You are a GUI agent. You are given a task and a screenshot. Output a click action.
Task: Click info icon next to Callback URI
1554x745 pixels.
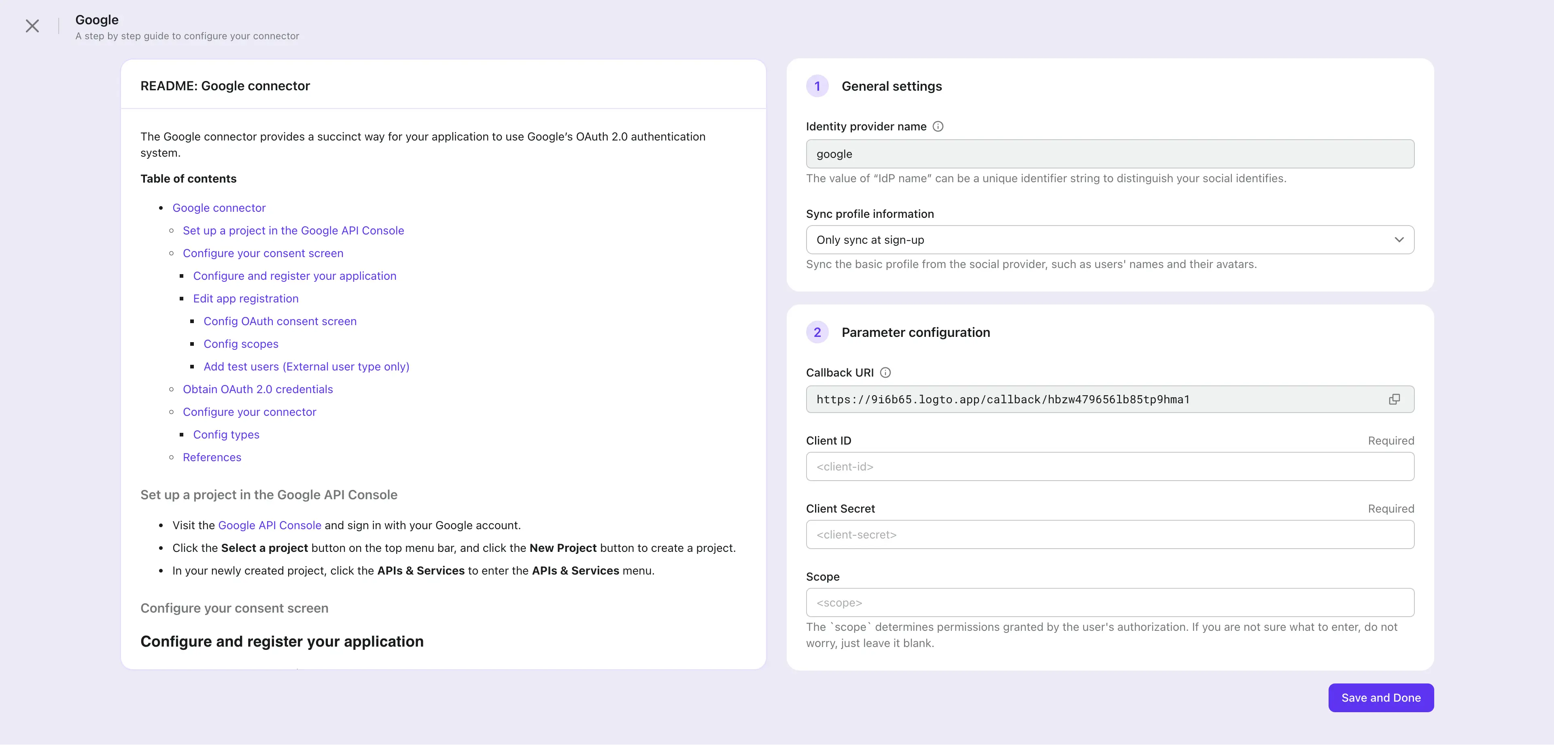[x=885, y=372]
